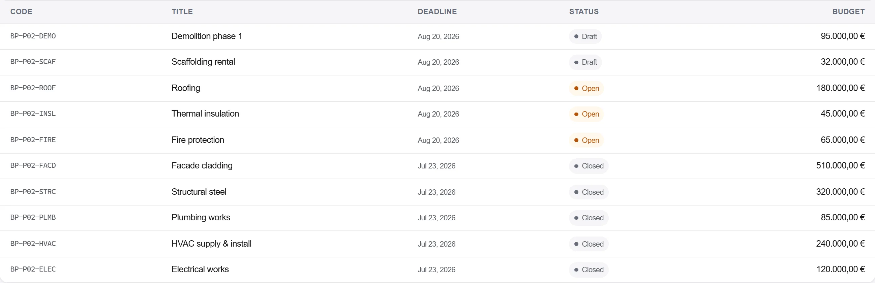Select the 510.000,00 € budget cell
Viewport: 875px width, 283px height.
(840, 166)
